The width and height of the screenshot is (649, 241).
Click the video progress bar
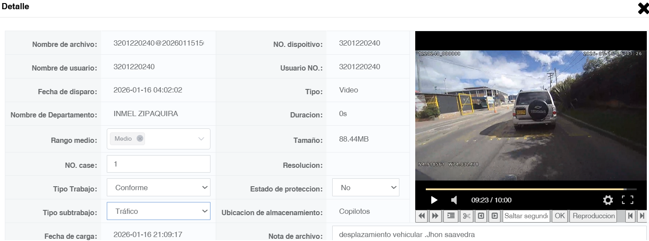click(531, 189)
